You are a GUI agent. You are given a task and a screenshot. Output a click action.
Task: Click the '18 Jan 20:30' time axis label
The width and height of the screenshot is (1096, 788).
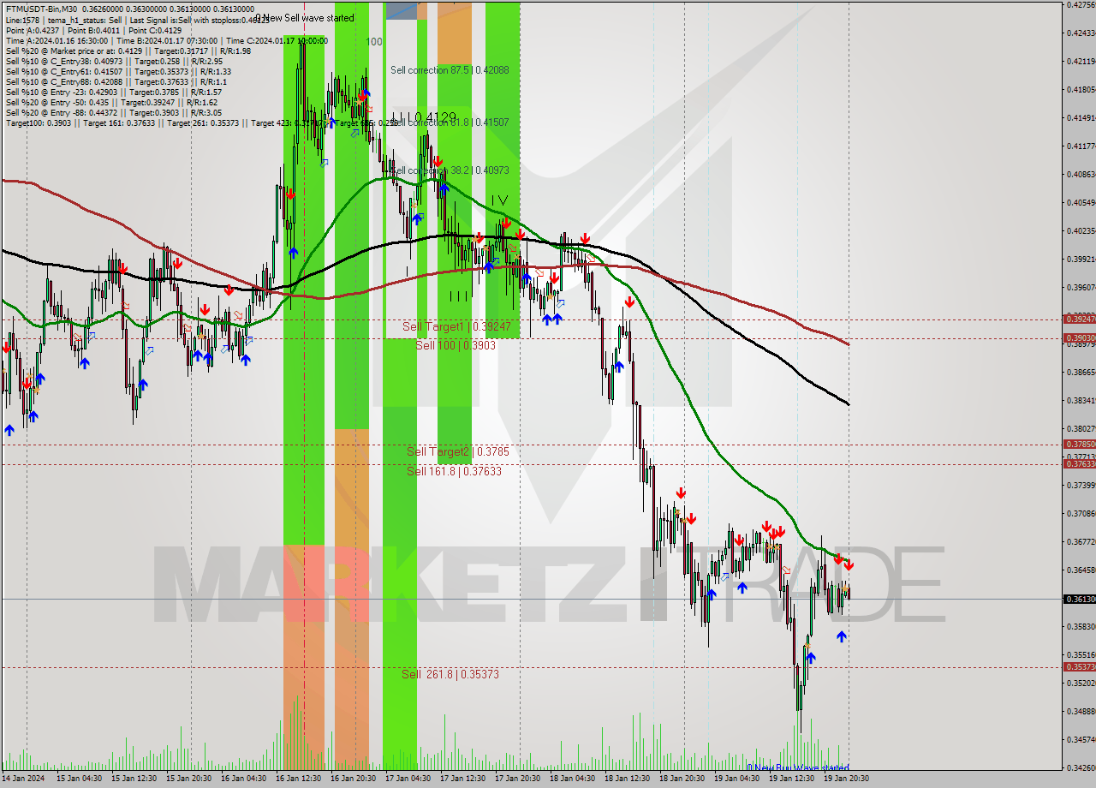683,779
